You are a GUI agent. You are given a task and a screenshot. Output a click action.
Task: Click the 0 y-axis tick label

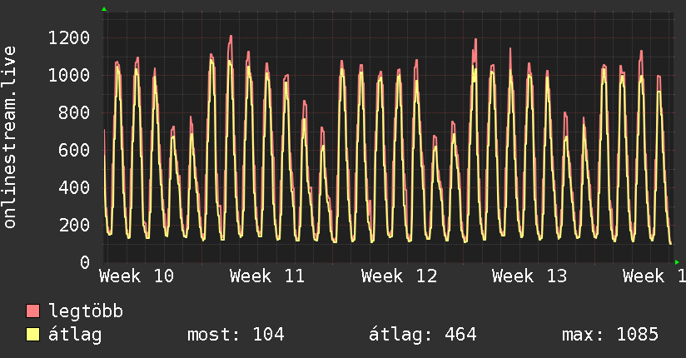85,262
